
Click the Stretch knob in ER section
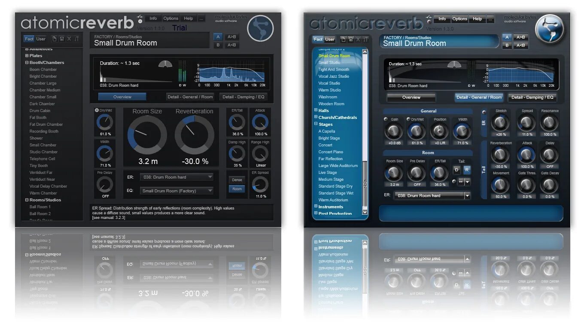click(500, 123)
